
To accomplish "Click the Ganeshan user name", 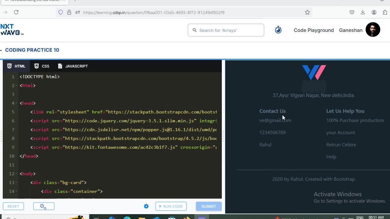I will (351, 30).
